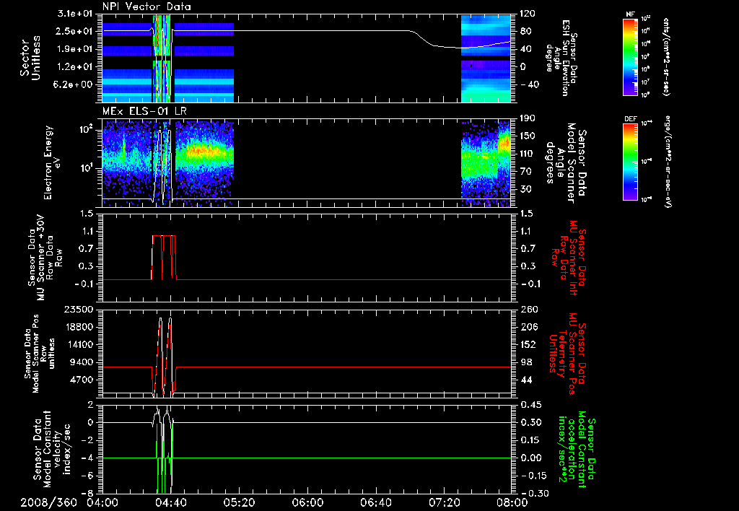Click the 06:00 time axis label
The height and width of the screenshot is (511, 739).
(x=307, y=502)
